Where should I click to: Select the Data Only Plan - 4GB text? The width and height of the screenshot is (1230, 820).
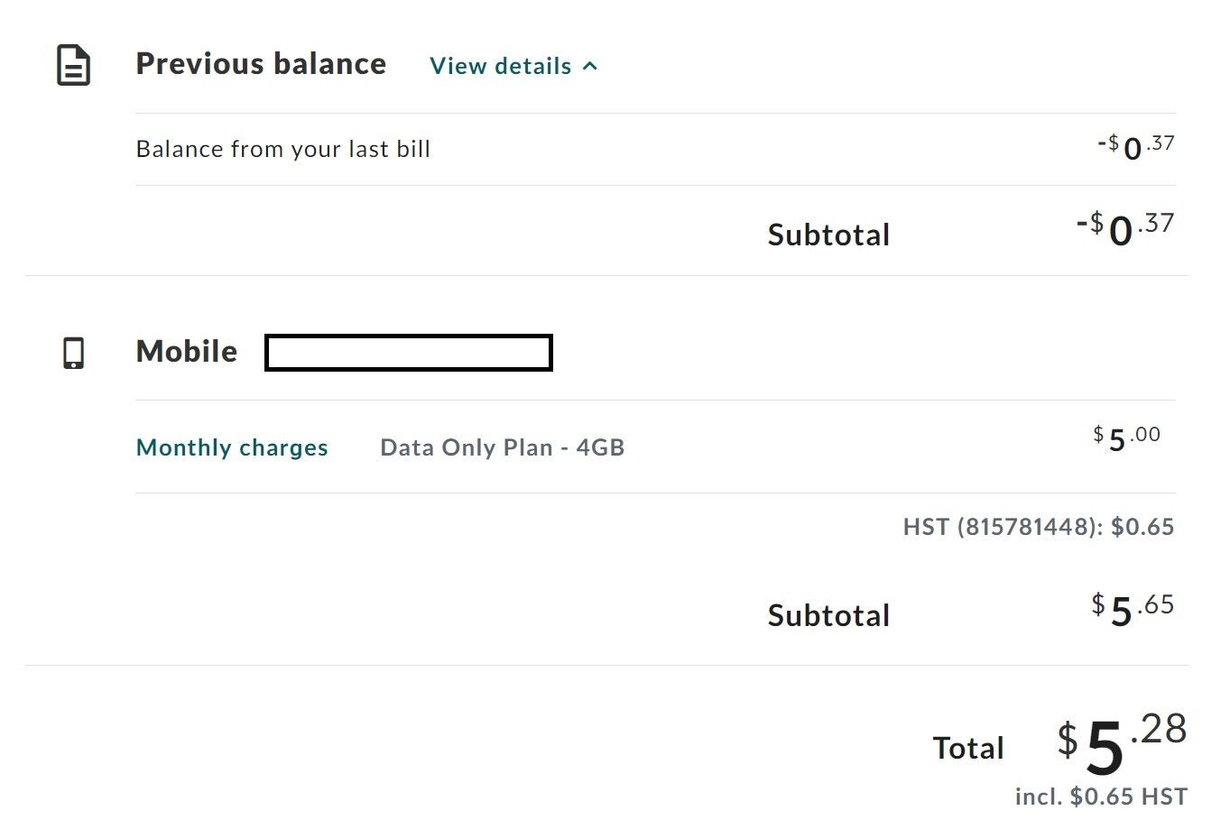tap(503, 447)
